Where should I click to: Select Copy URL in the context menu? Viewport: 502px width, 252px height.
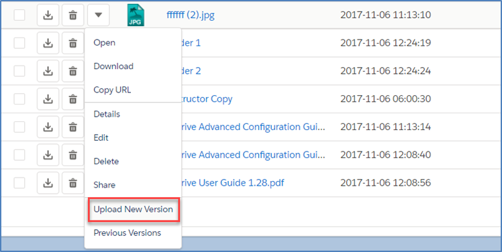click(x=112, y=90)
